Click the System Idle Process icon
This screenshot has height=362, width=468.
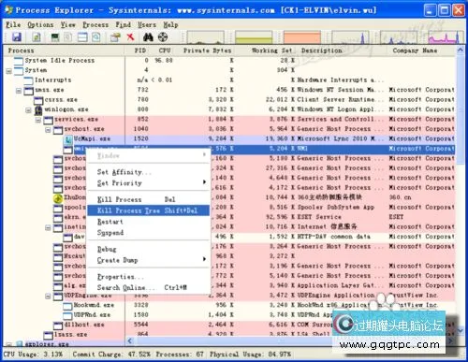tap(19, 61)
